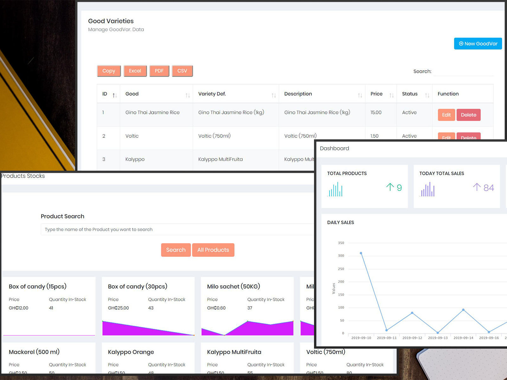Sort table by Good column arrows
This screenshot has width=507, height=380.
(x=188, y=95)
